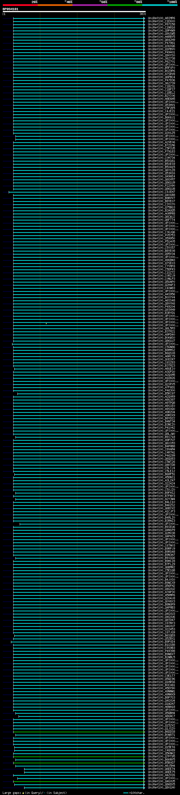Select the BP094101 query name
The height and width of the screenshot is (795, 180).
coord(10,9)
